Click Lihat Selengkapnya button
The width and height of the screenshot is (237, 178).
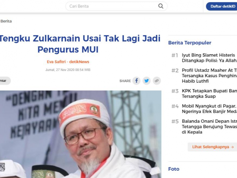[x=213, y=147]
